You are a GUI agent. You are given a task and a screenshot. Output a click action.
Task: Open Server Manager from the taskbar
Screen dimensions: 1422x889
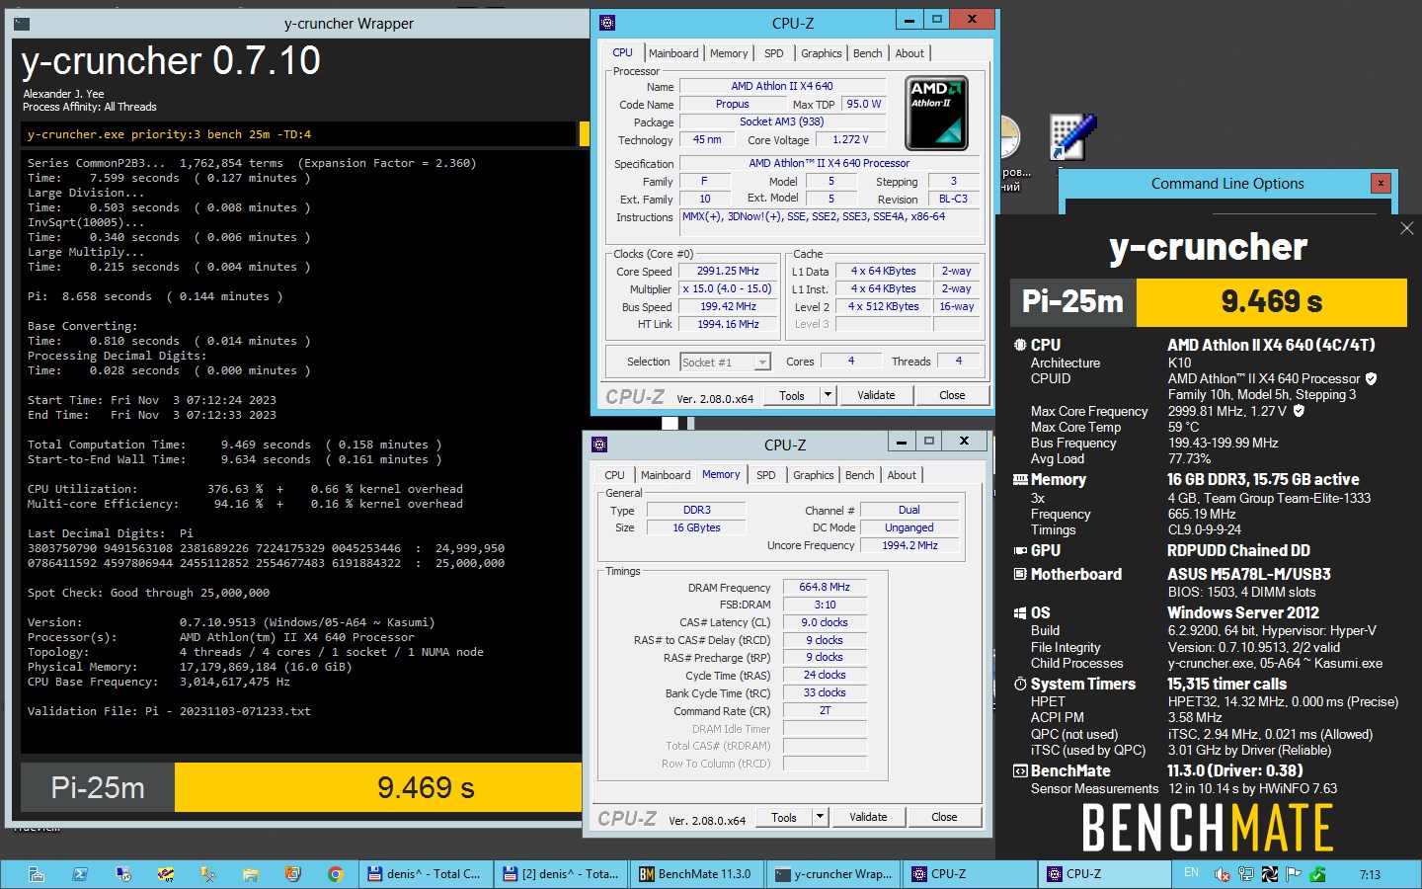click(37, 874)
